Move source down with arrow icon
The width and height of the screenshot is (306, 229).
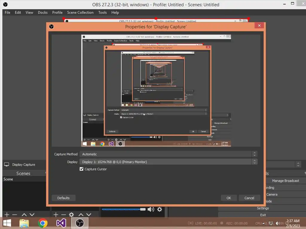[x=89, y=215]
